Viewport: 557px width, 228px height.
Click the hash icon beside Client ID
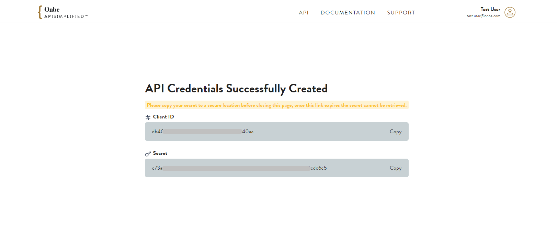[x=148, y=117]
